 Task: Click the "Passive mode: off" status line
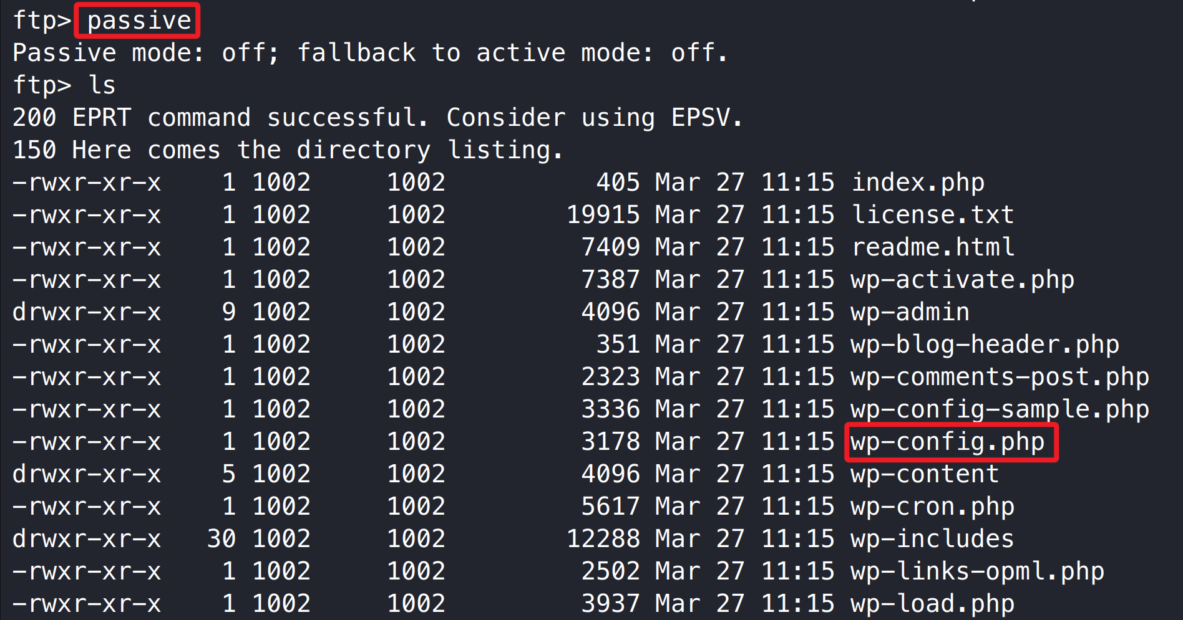(x=370, y=53)
